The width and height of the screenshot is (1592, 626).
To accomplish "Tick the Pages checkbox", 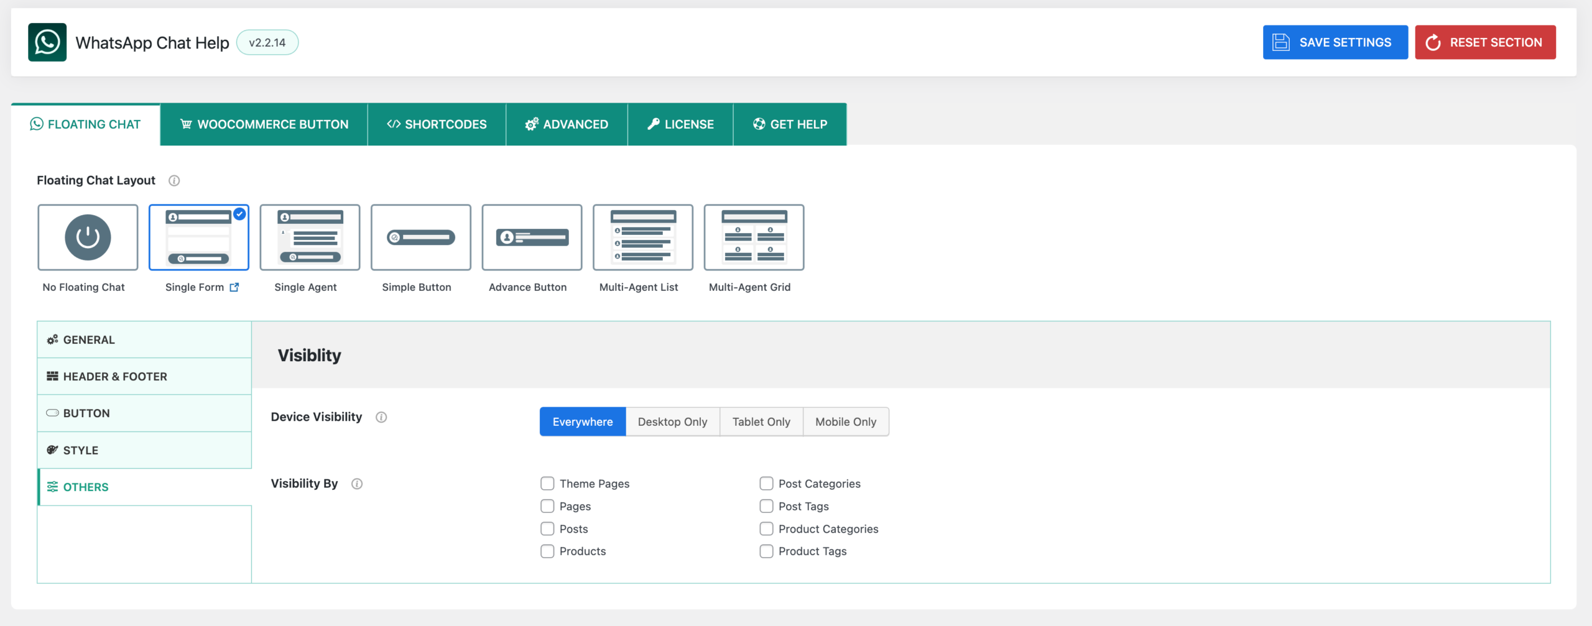I will 547,506.
